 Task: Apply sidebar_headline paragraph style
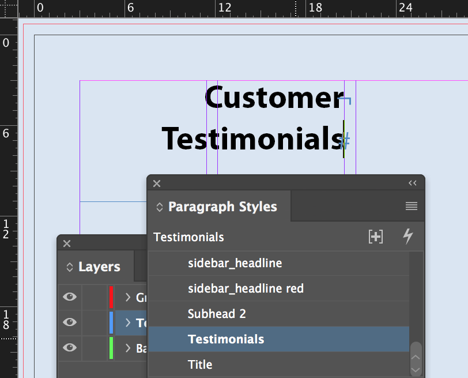[x=279, y=263]
